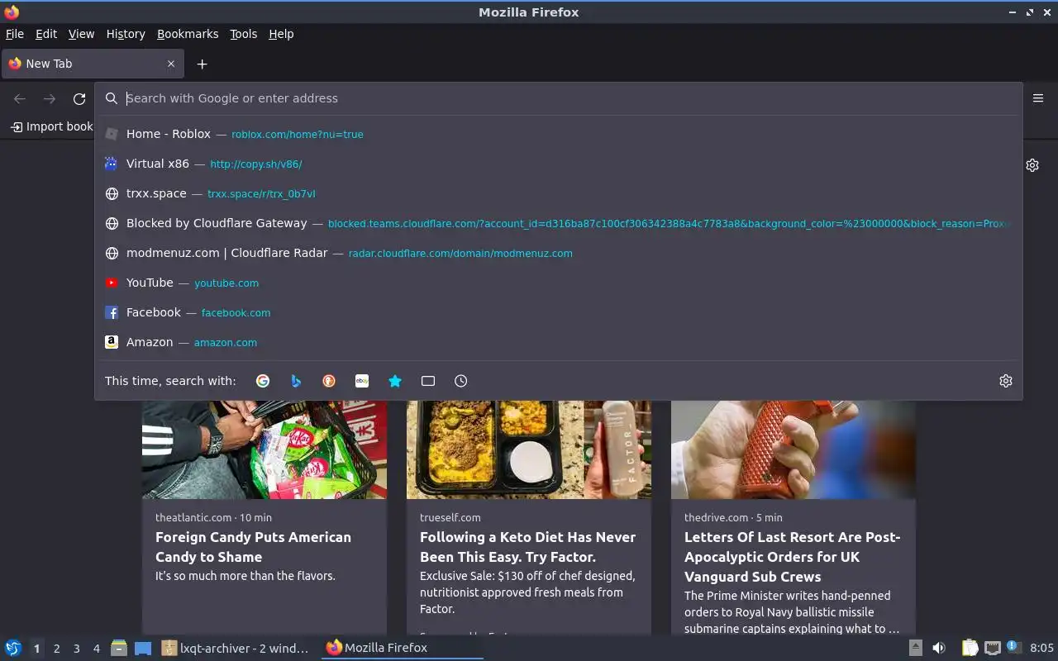Open network status tray icon
This screenshot has width=1058, height=661.
pyautogui.click(x=993, y=648)
